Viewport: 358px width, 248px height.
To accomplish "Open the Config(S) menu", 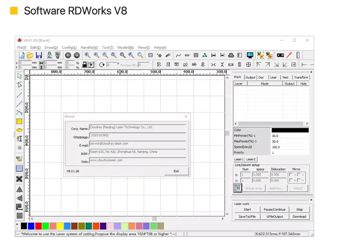I will 69,47.
